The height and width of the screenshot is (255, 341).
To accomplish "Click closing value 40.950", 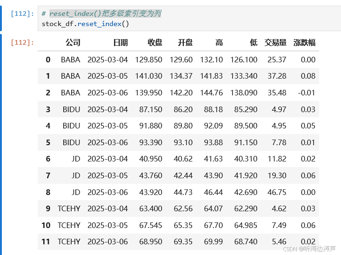I will coord(151,159).
